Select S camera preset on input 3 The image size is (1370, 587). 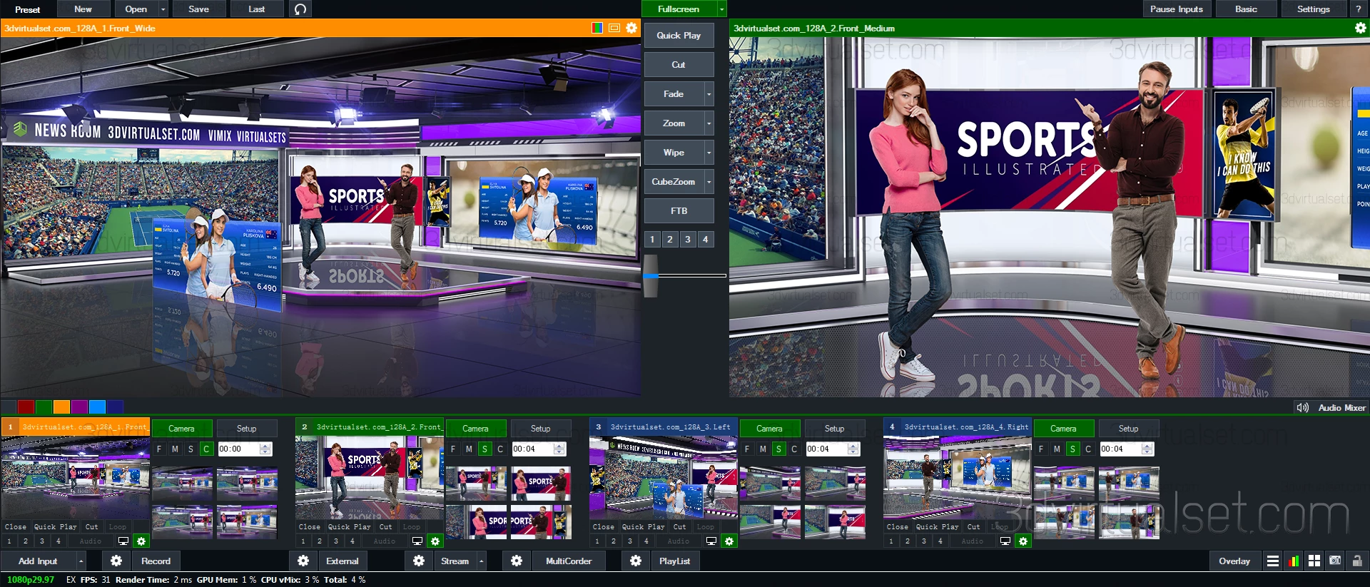778,449
